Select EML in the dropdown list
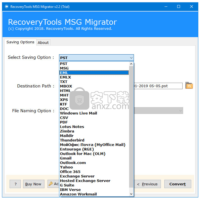The width and height of the screenshot is (200, 198). 94,73
